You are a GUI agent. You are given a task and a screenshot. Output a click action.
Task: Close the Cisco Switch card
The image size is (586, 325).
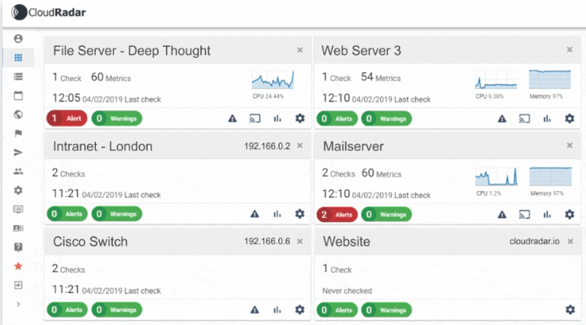(x=300, y=242)
